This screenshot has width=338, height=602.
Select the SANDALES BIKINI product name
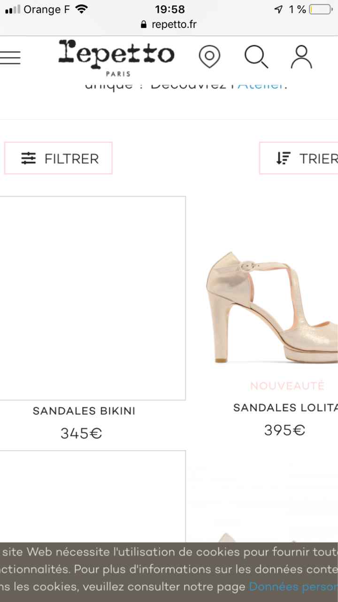coord(84,411)
